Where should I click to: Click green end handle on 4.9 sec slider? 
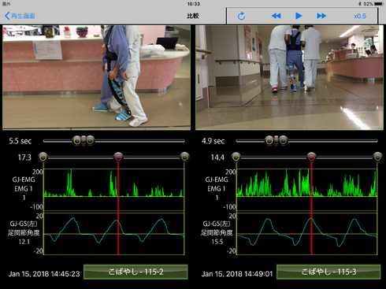283,141
